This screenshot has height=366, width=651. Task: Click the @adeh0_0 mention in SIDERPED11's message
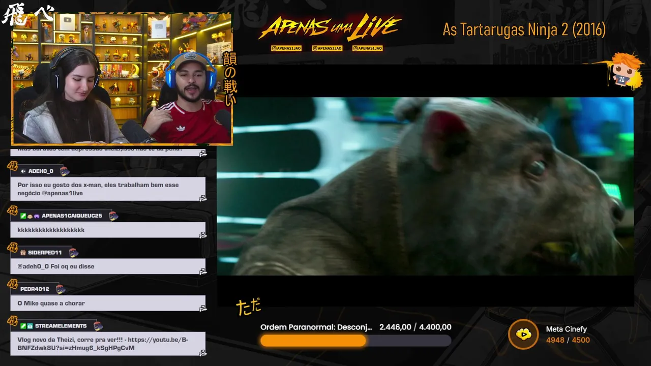click(33, 266)
